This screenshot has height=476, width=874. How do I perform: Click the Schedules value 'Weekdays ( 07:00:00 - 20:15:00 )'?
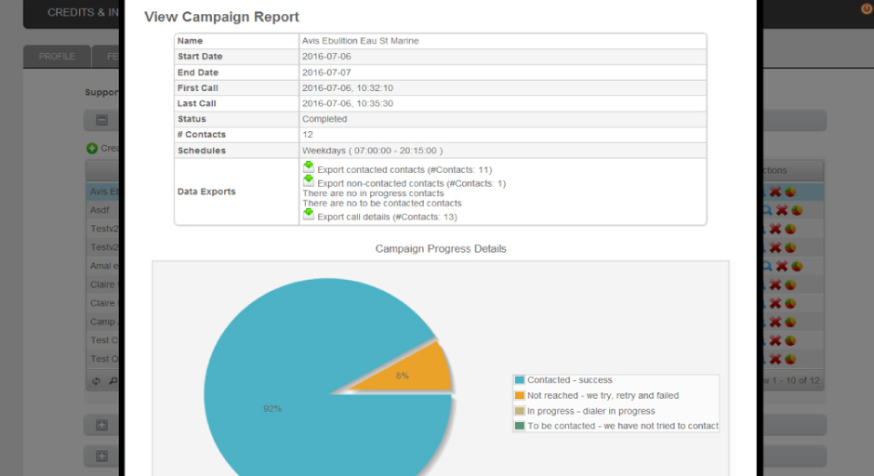pos(372,151)
